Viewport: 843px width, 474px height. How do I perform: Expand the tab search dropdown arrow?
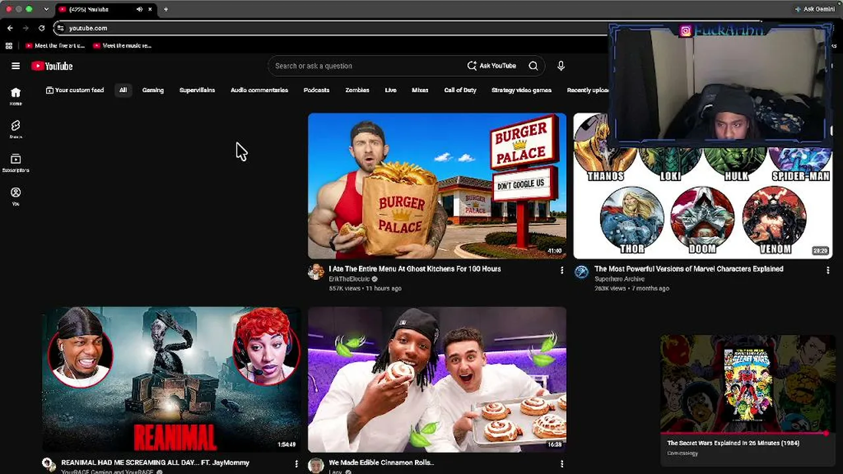[46, 9]
